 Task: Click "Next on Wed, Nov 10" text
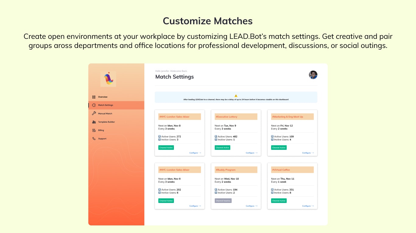(227, 179)
